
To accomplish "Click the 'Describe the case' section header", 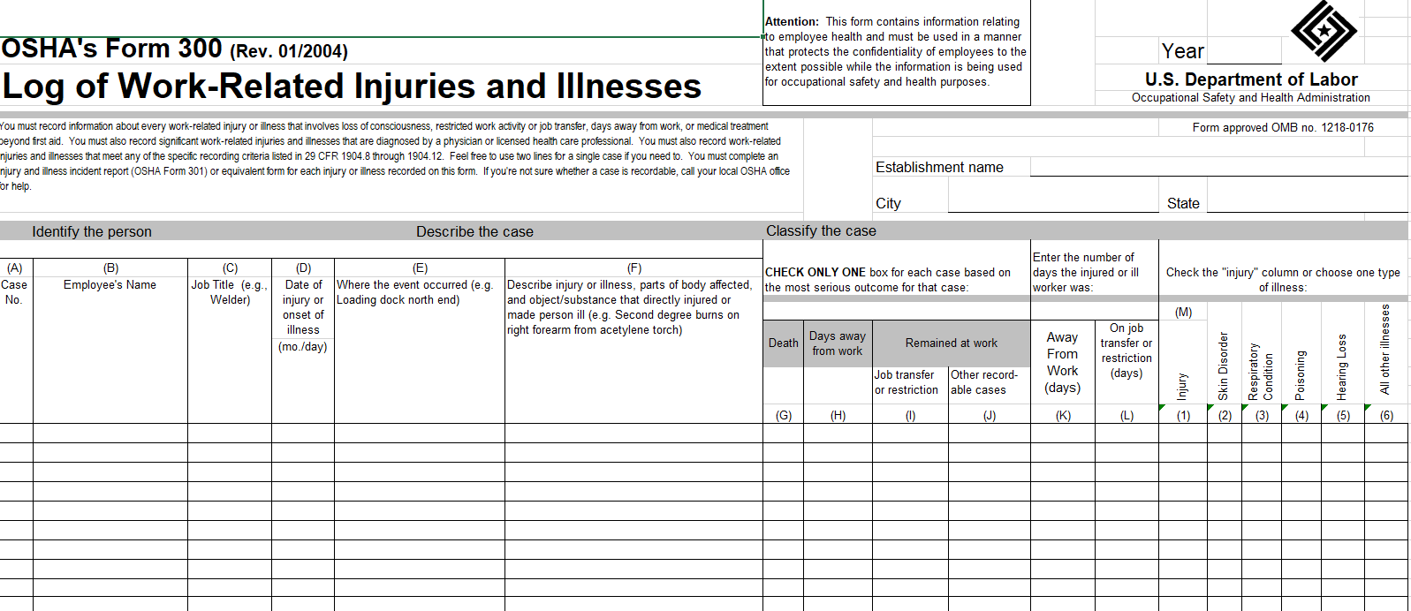I will [474, 232].
